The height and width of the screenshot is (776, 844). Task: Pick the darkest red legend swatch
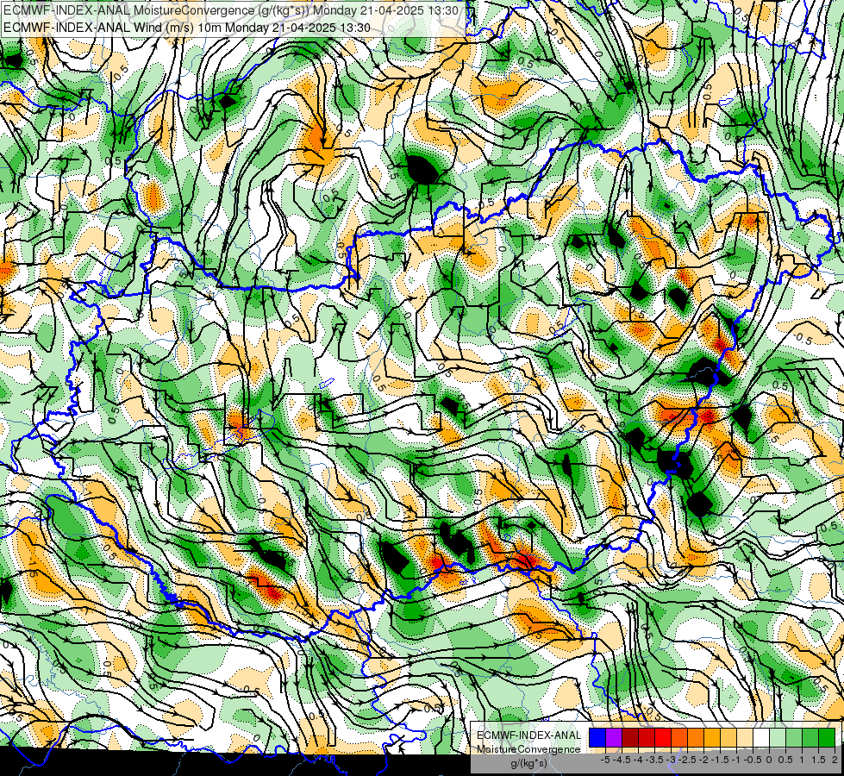point(630,738)
